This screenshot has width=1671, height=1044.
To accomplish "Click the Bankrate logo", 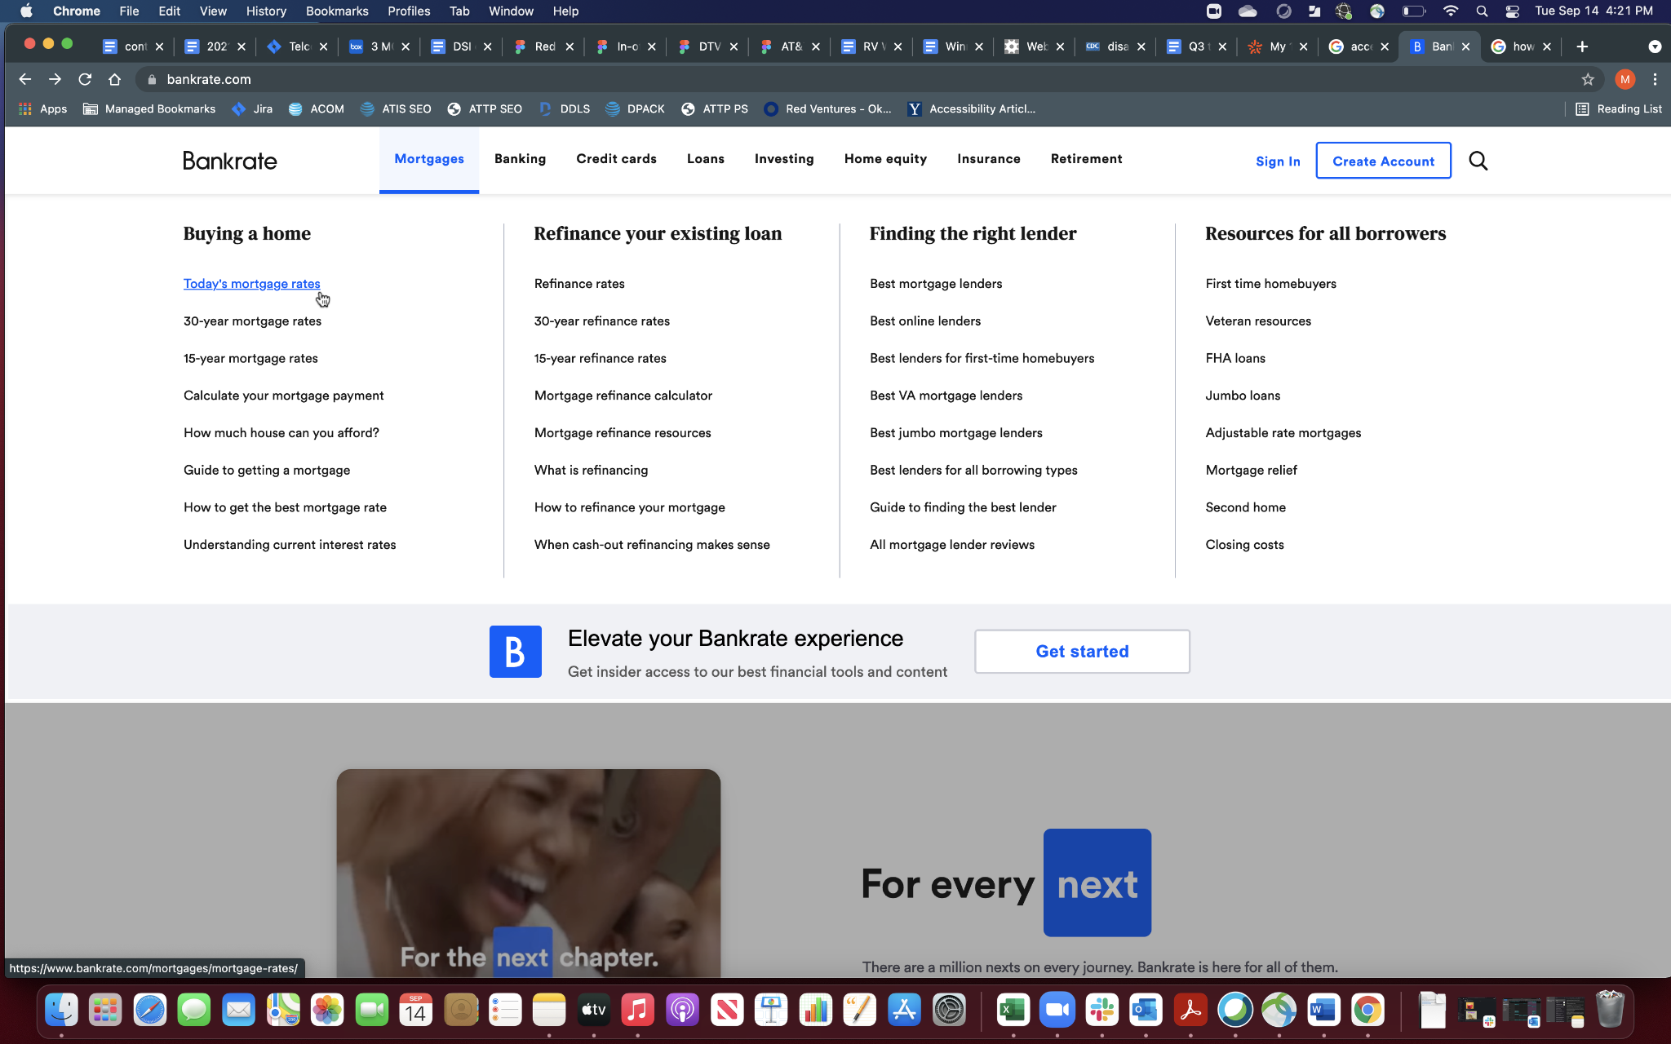I will click(230, 161).
